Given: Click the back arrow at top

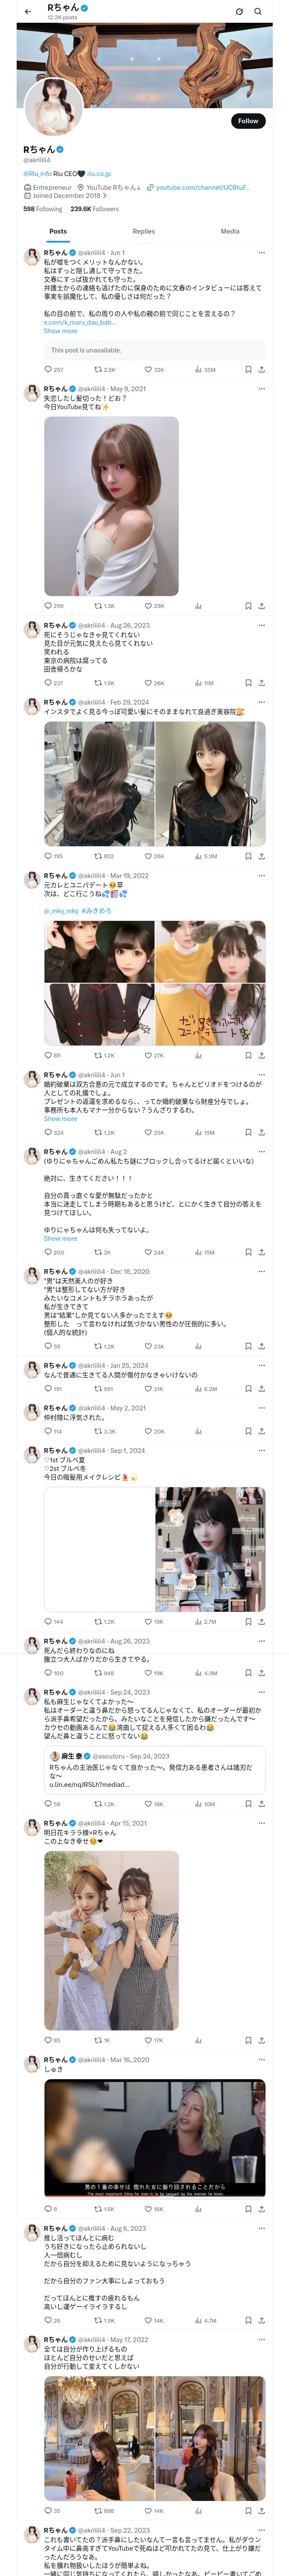Looking at the screenshot, I should tap(28, 12).
